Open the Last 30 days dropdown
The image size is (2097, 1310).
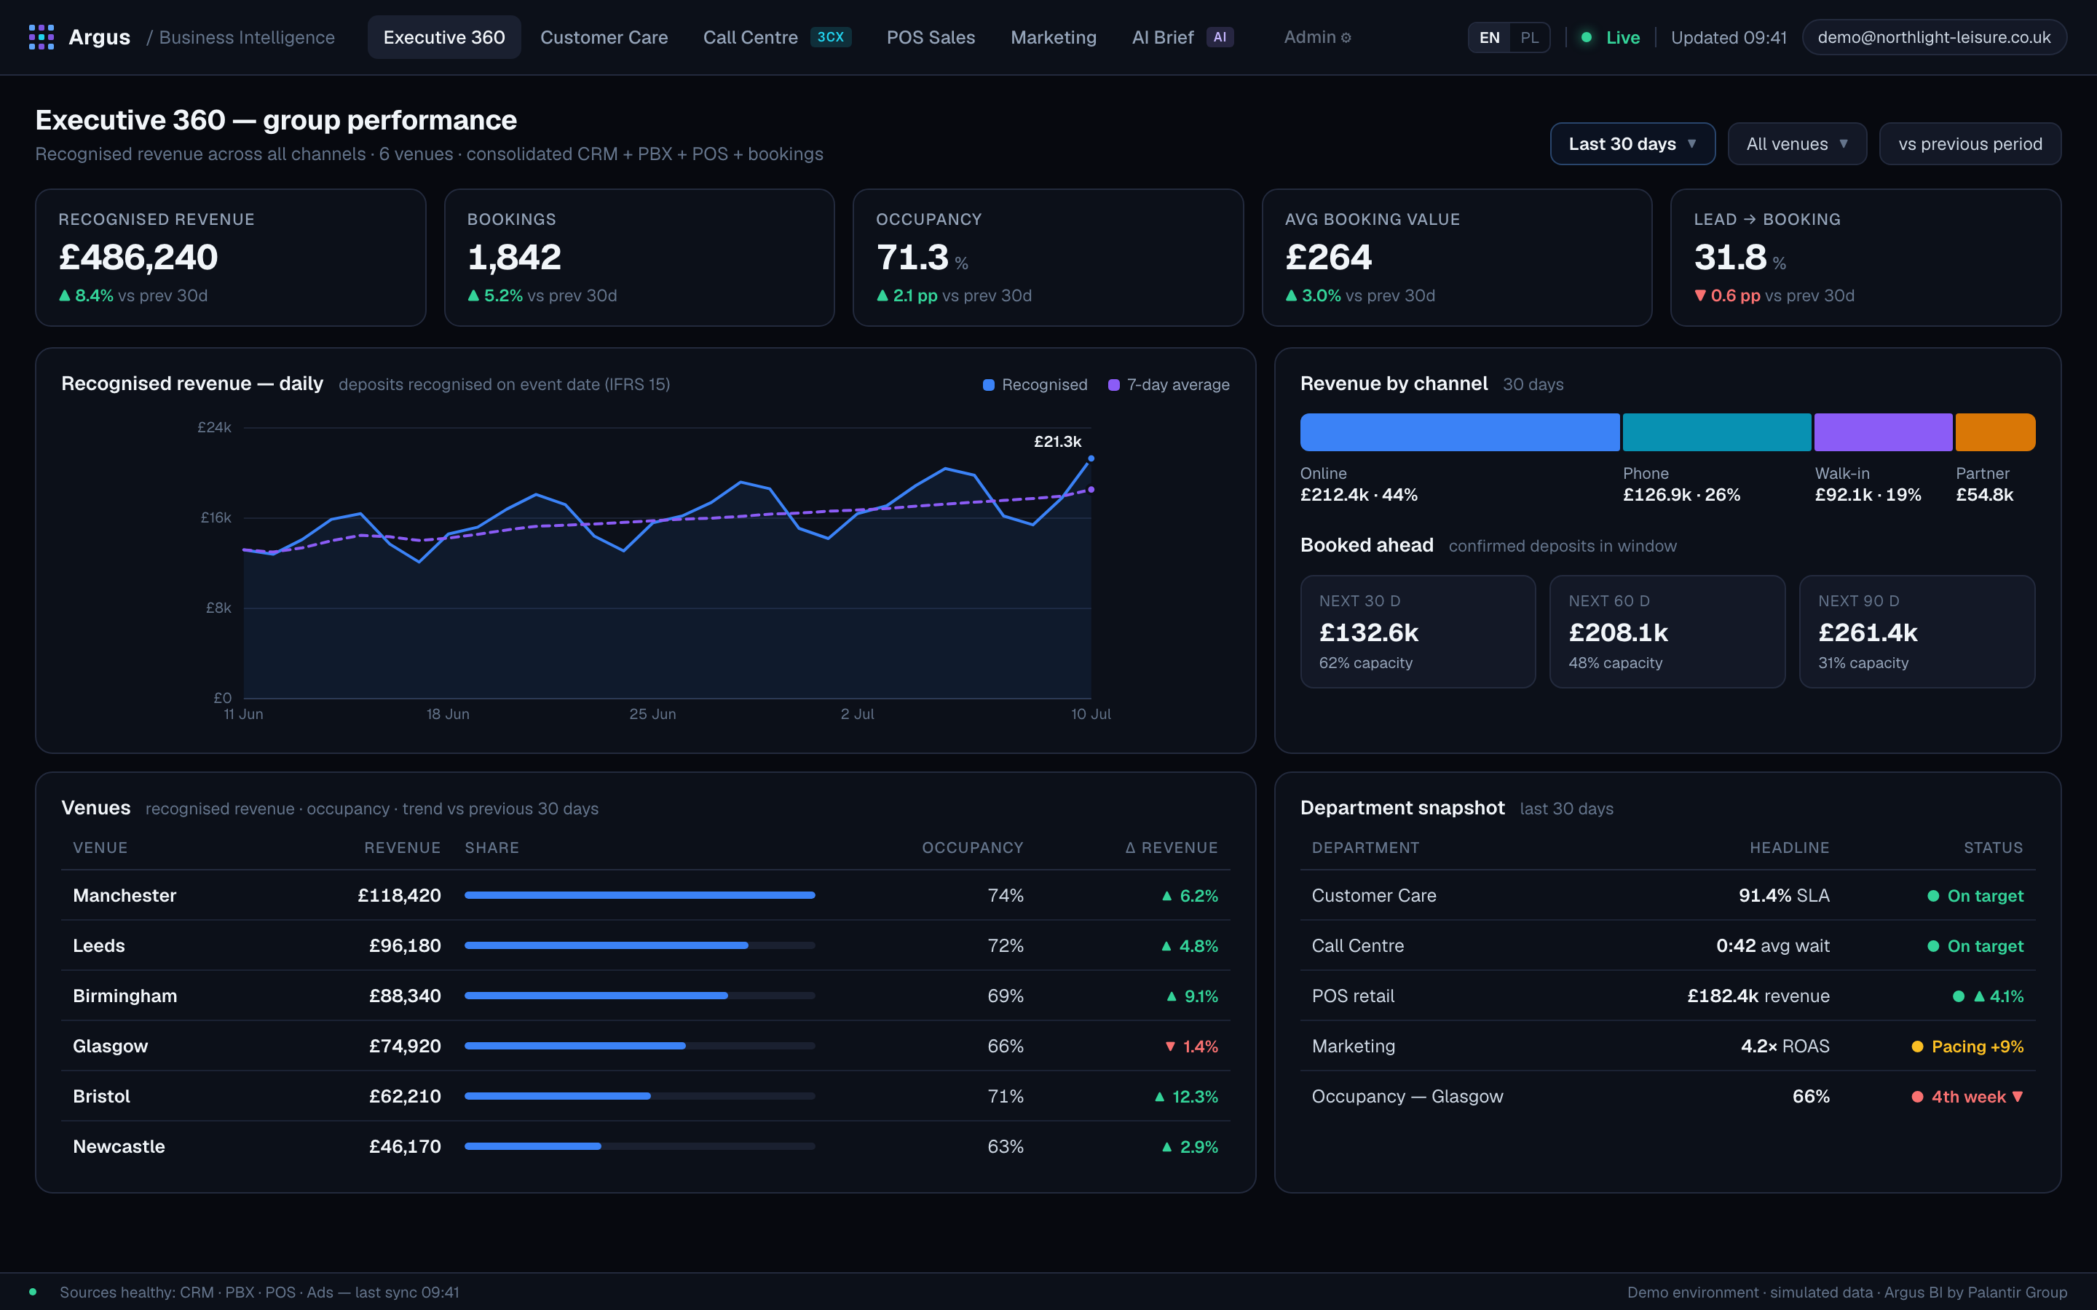1632,144
